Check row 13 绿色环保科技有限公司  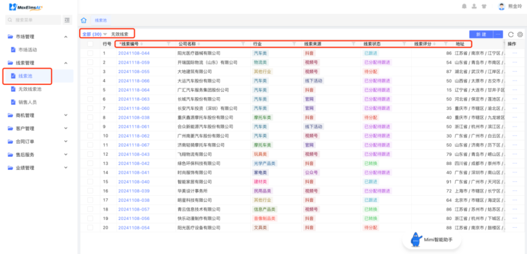tap(90, 163)
